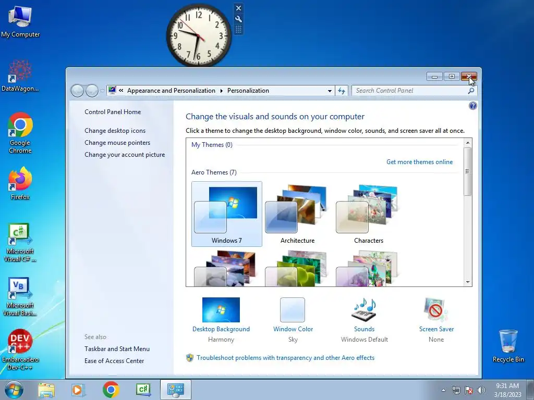Click the theme list scroll up arrow
Image resolution: width=534 pixels, height=400 pixels.
pos(468,143)
